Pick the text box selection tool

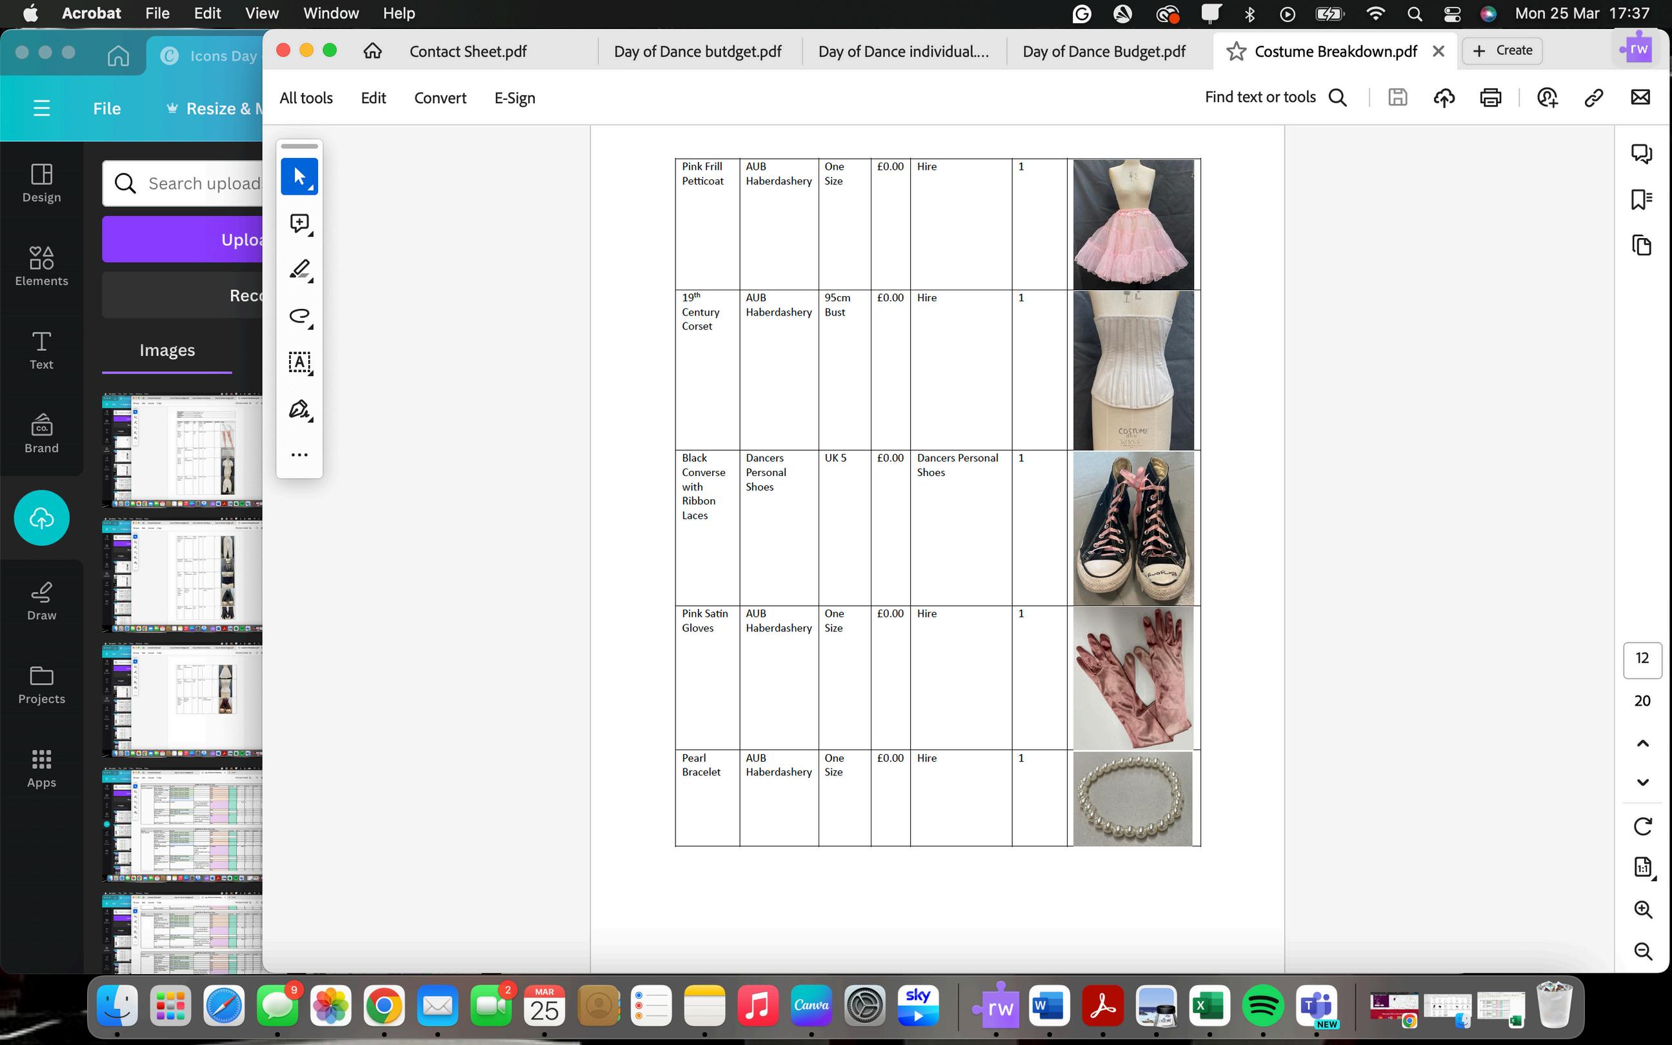[x=299, y=363]
